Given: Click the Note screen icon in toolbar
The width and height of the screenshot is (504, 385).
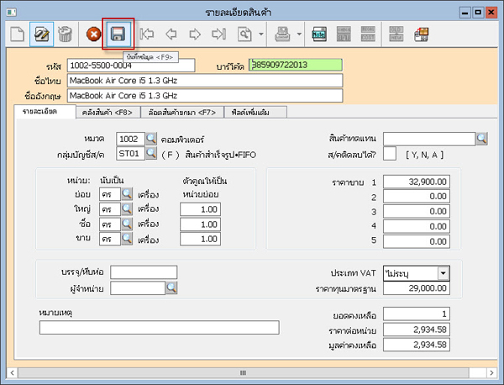Looking at the screenshot, I should click(x=319, y=34).
